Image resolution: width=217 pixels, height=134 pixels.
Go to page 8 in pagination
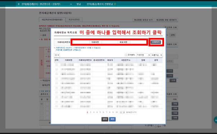pyautogui.click(x=110, y=112)
